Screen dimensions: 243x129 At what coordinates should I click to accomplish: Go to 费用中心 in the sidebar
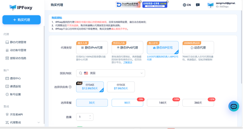[15, 78]
